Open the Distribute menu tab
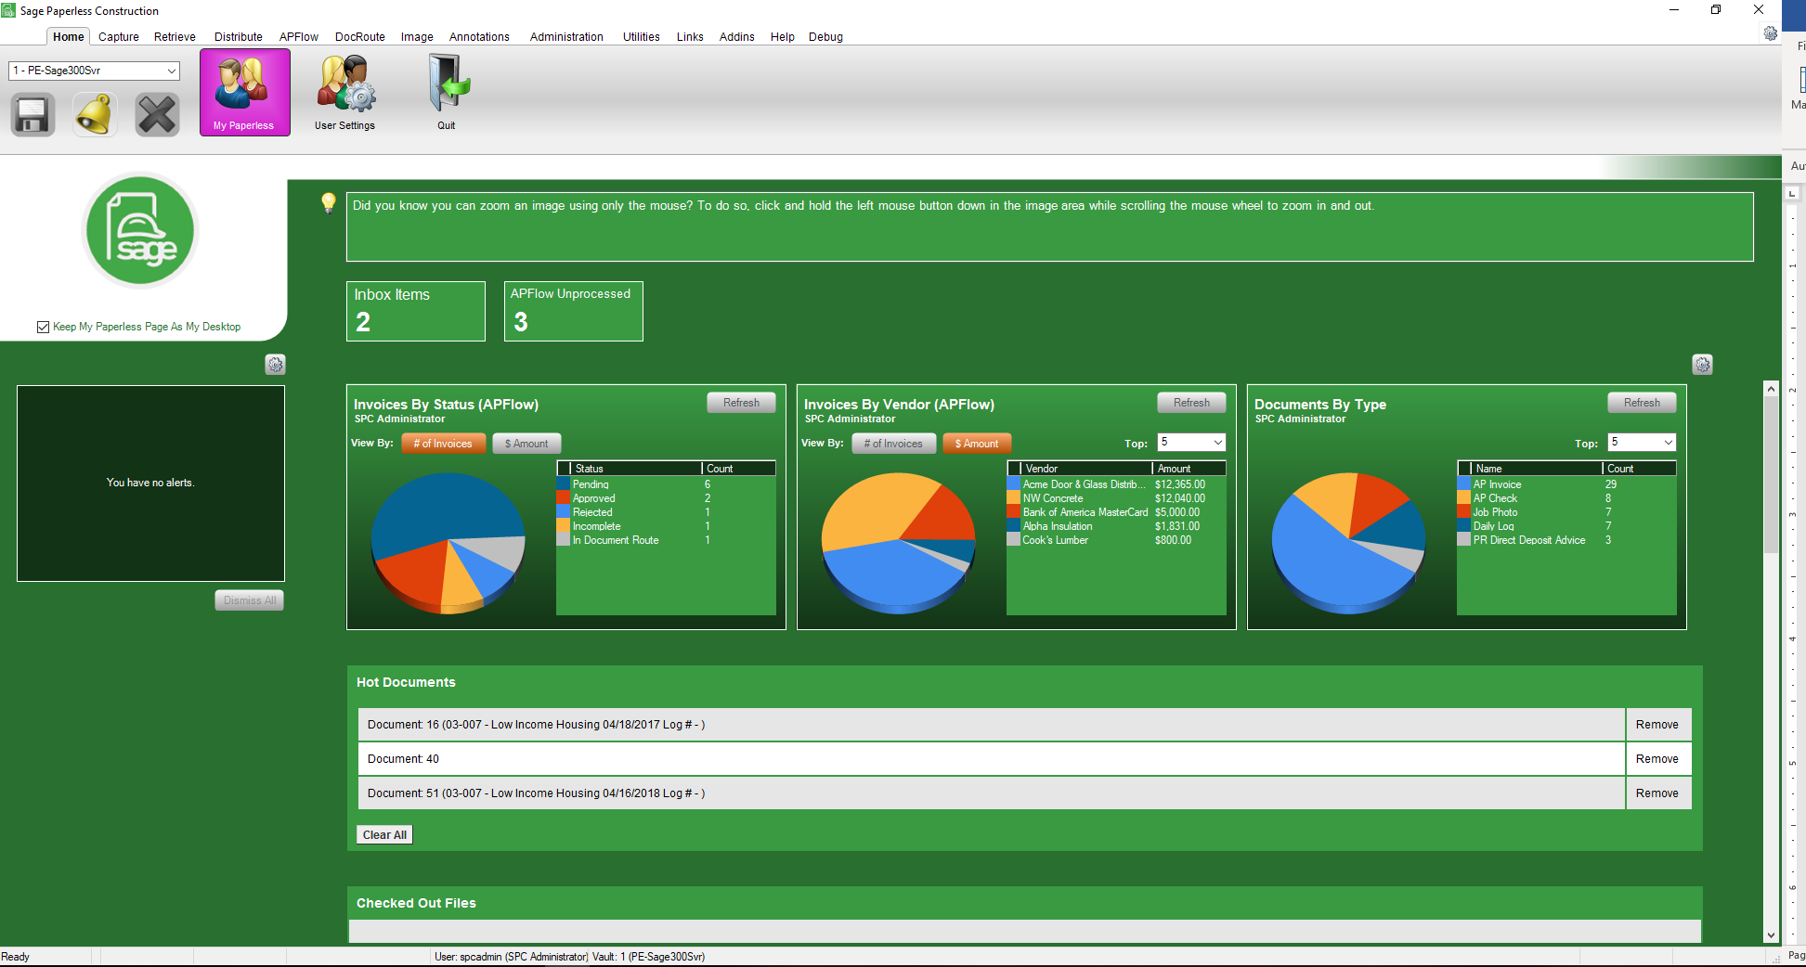The height and width of the screenshot is (967, 1806). [x=239, y=37]
